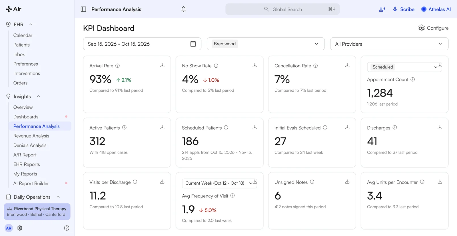The width and height of the screenshot is (457, 236).
Task: Download Avg Units per Encounter data
Action: [x=440, y=182]
